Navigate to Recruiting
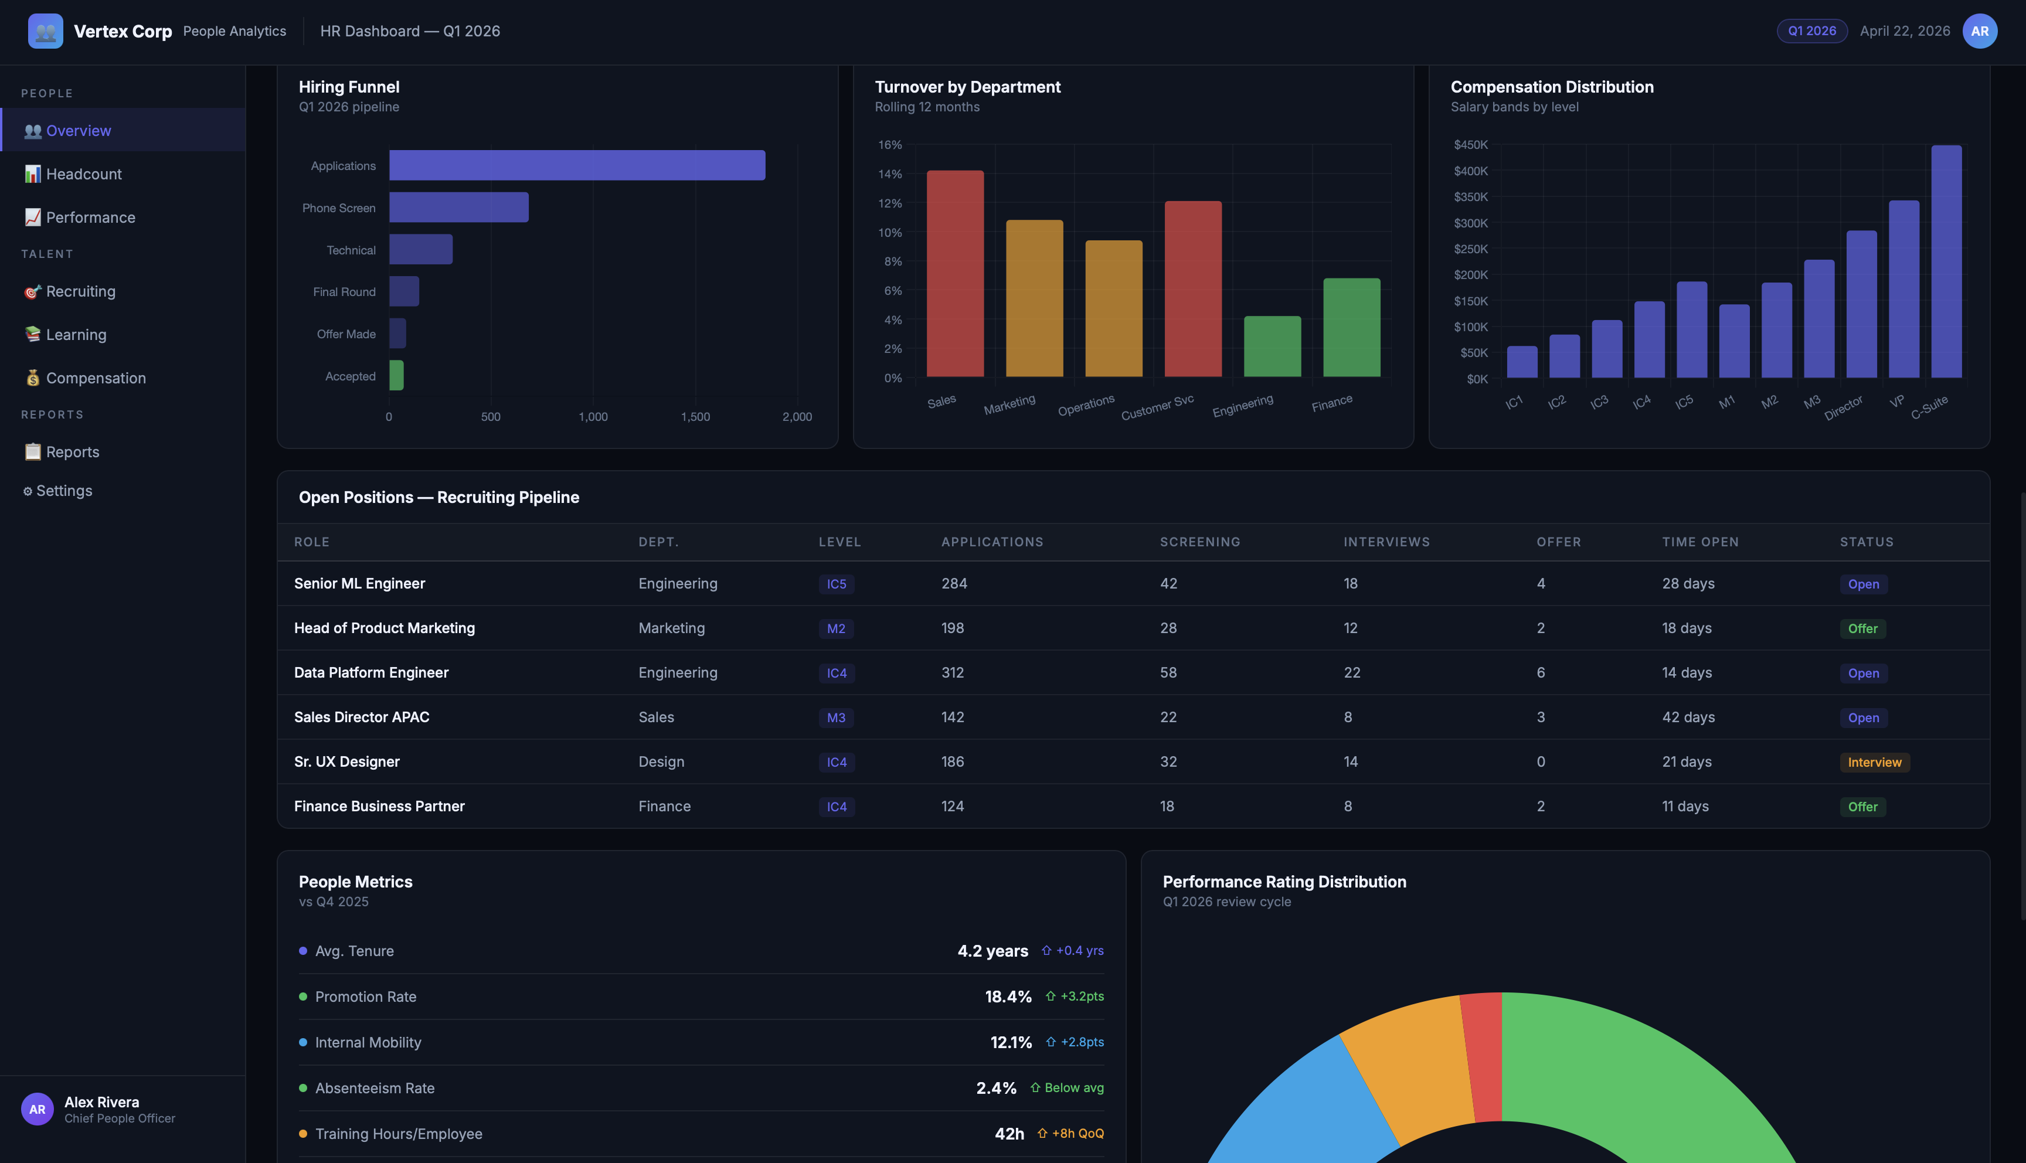 [x=123, y=291]
